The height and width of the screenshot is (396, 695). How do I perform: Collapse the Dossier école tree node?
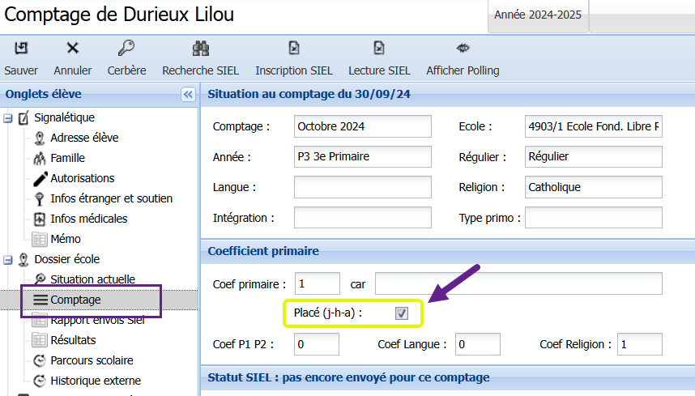(8, 260)
